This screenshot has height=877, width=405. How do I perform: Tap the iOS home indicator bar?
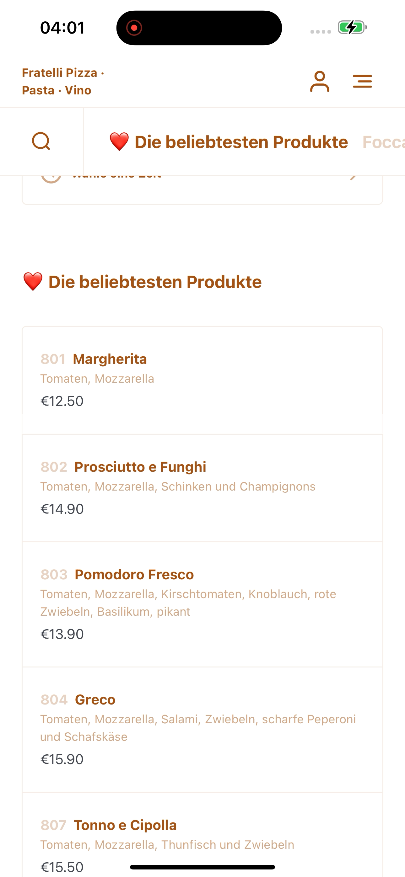click(202, 867)
